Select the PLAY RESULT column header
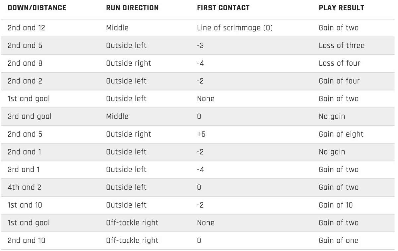 coord(341,8)
